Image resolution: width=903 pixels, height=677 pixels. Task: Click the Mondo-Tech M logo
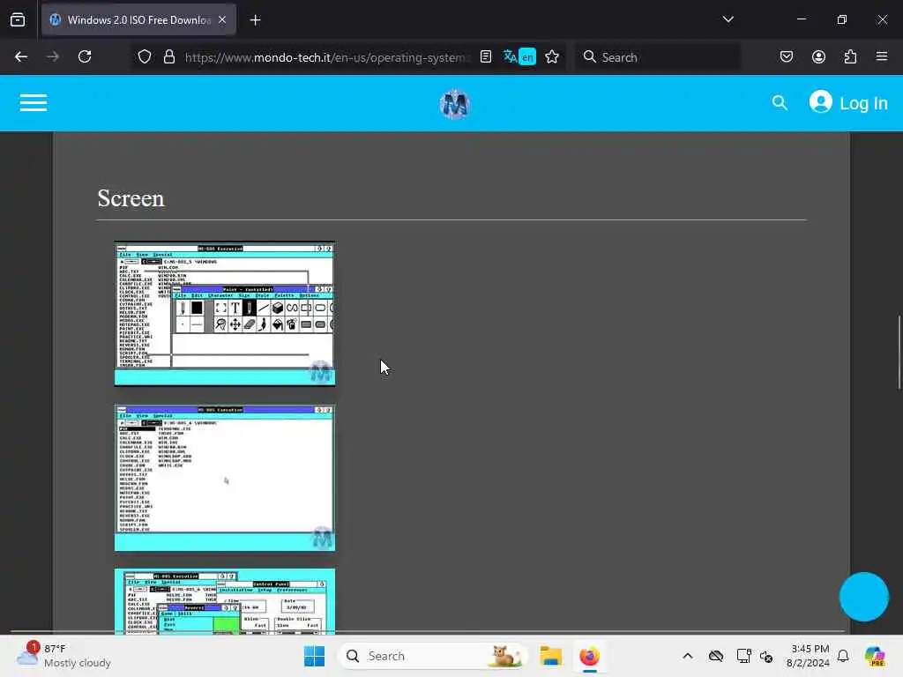(454, 104)
